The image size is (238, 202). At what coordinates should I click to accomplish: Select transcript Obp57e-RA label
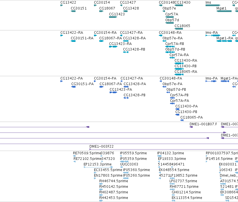pos(173,38)
